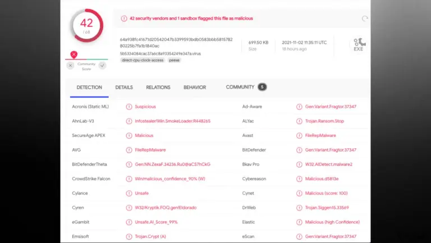The image size is (431, 243).
Task: Click the CrowdStrike Falcon vendor name
Action: point(91,178)
